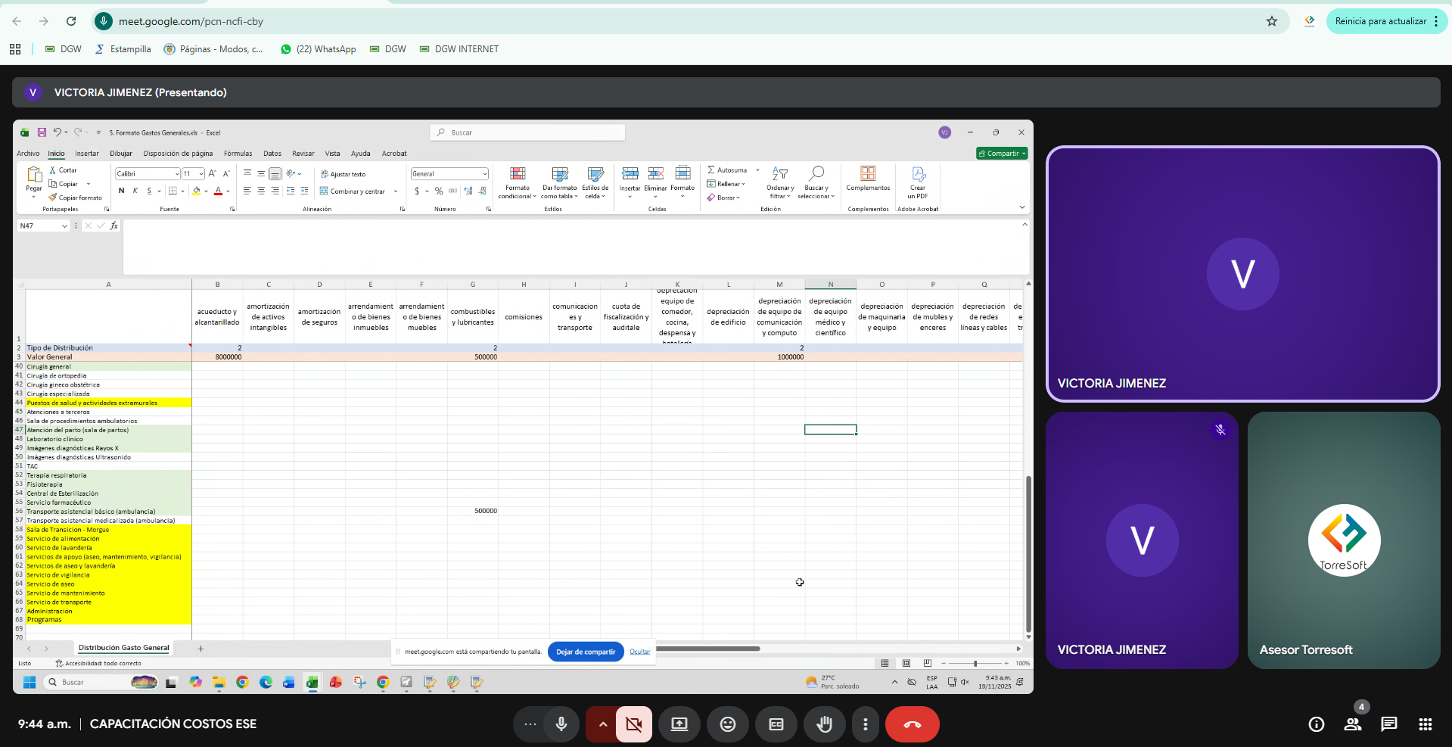This screenshot has height=747, width=1452.
Task: Toggle closed captions
Action: pyautogui.click(x=776, y=724)
